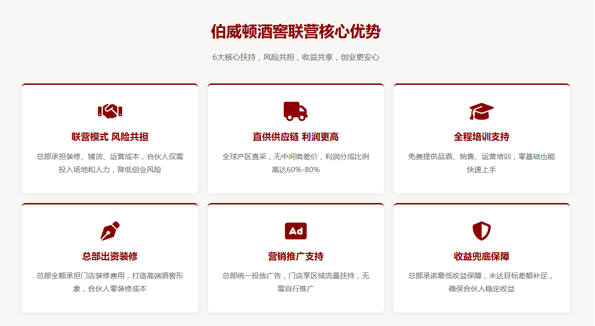The height and width of the screenshot is (326, 595).
Task: Click the 收益兜底保障 heading
Action: coord(482,257)
